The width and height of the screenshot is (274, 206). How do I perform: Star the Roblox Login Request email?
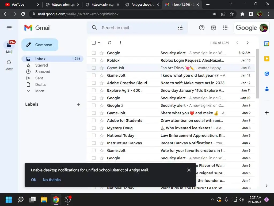101,60
